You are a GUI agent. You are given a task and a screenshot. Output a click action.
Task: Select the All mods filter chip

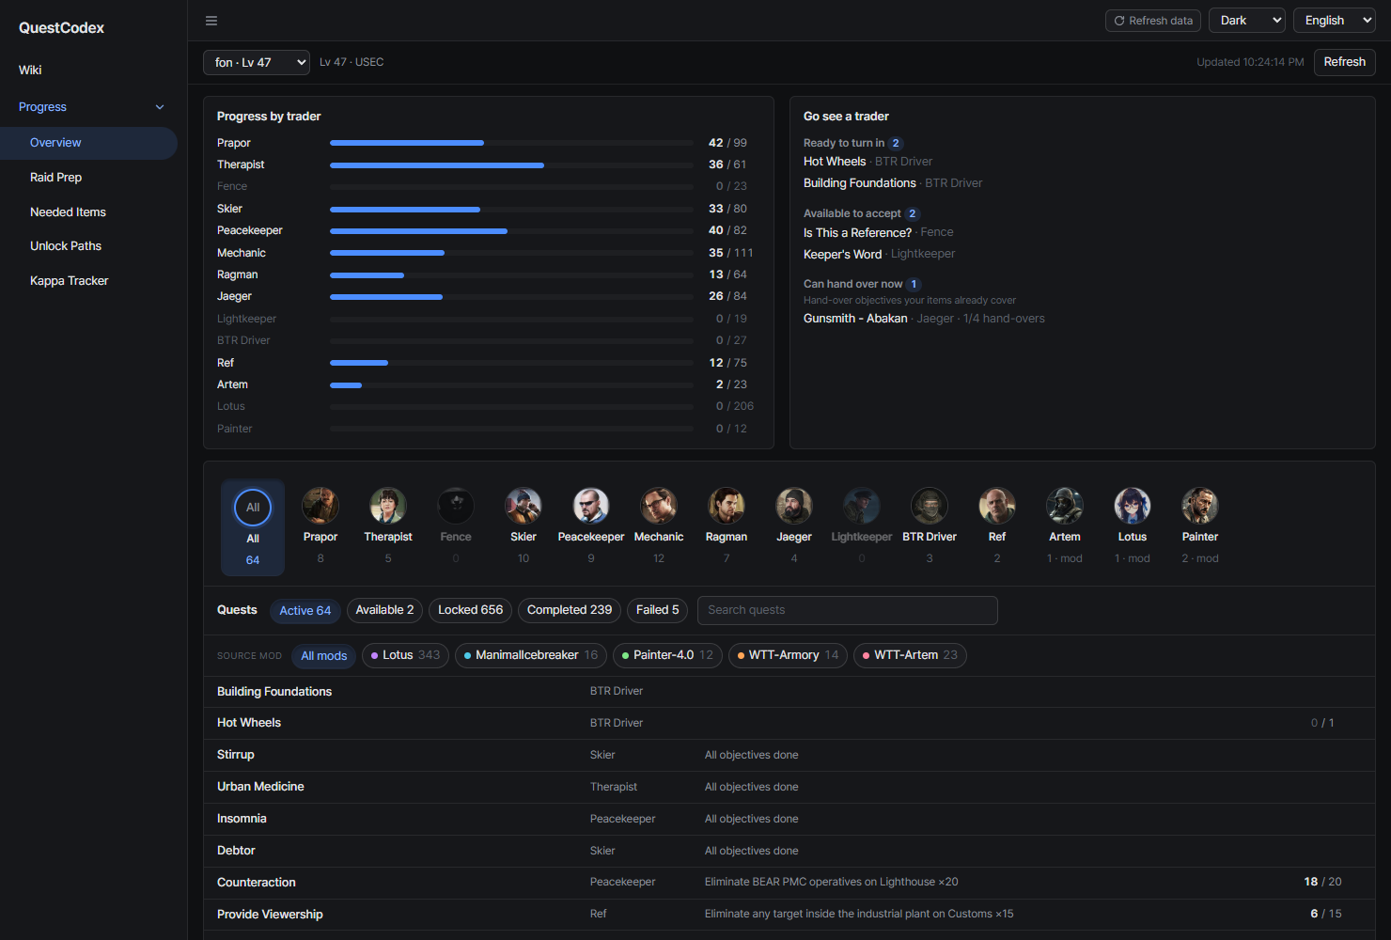pyautogui.click(x=324, y=656)
